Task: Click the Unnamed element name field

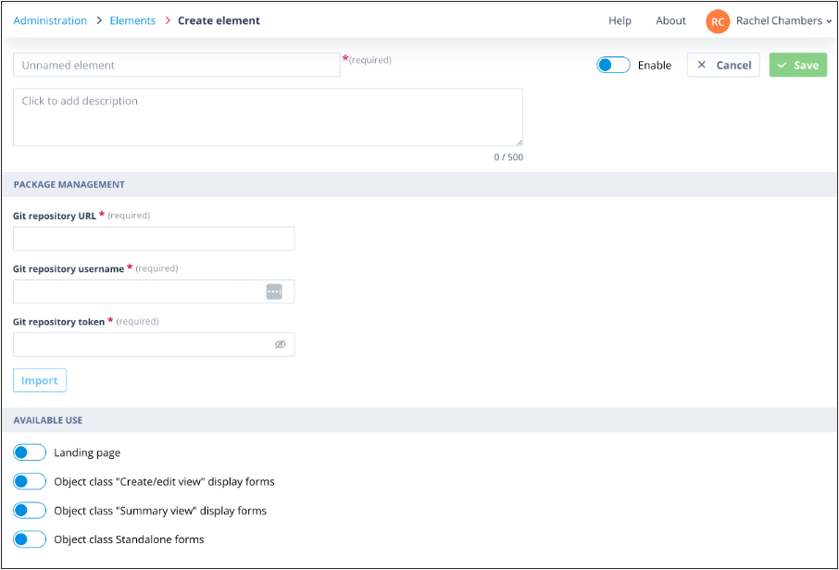Action: pos(177,65)
